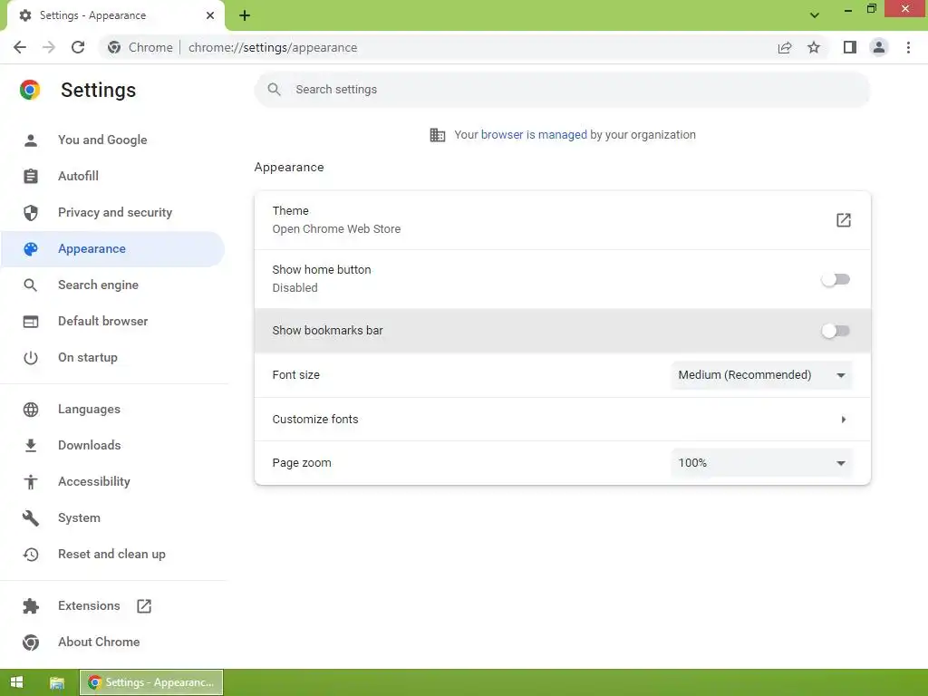Open the Page zoom dropdown
This screenshot has width=928, height=696.
761,463
